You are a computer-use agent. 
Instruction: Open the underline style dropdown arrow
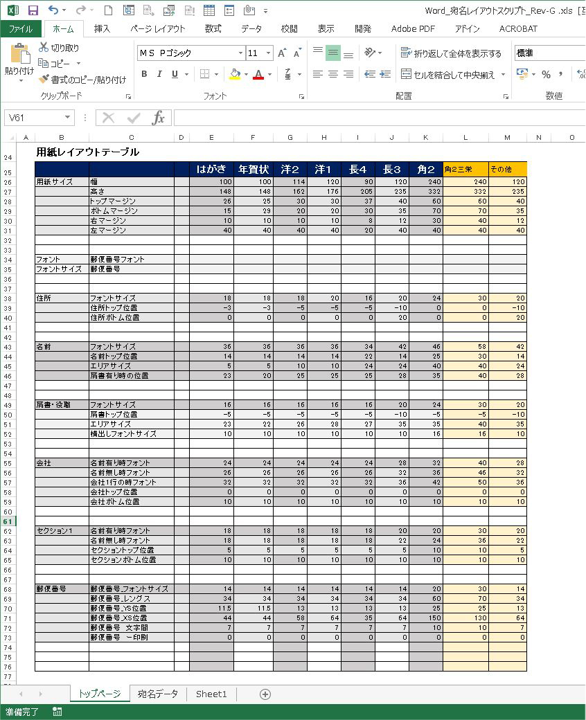click(186, 74)
